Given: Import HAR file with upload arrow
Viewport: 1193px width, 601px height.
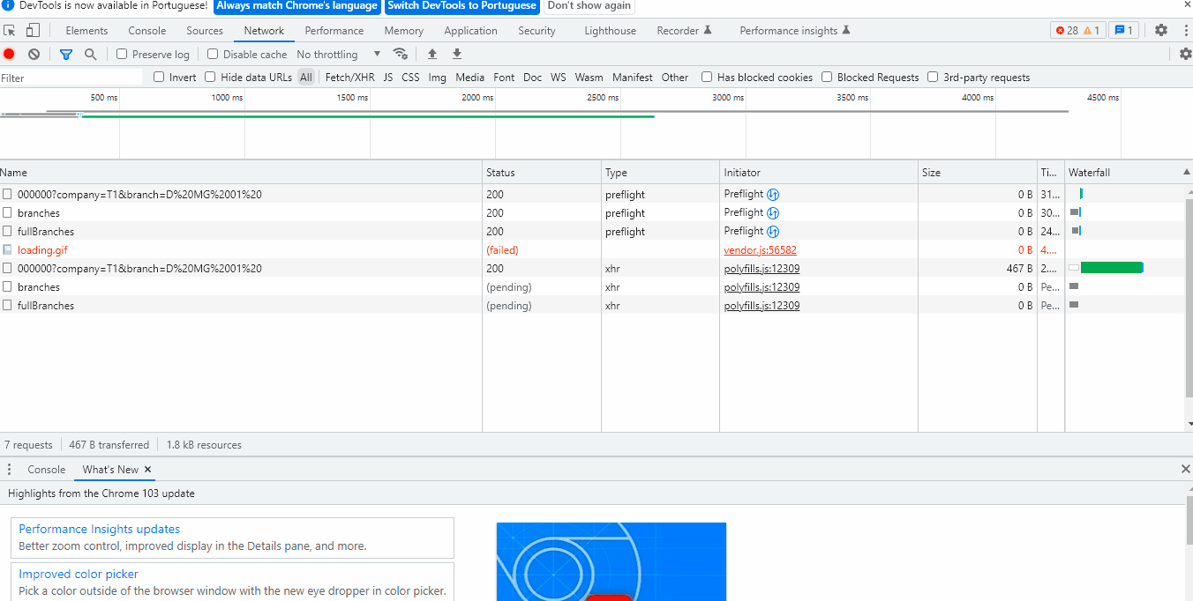Looking at the screenshot, I should (x=432, y=54).
